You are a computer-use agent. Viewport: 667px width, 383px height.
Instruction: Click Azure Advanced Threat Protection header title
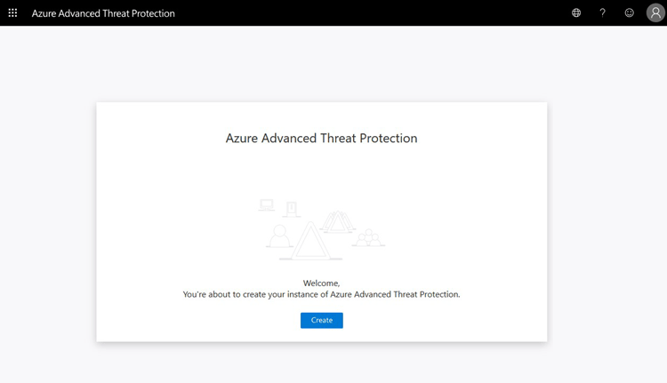tap(103, 13)
